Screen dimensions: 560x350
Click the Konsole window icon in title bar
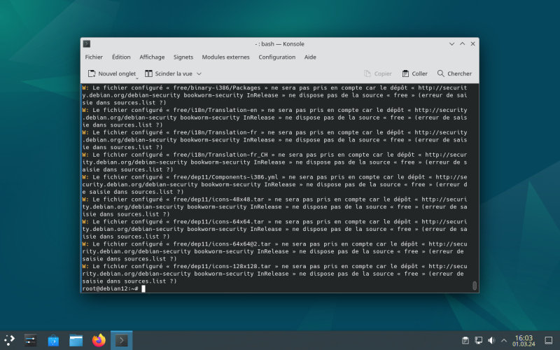click(86, 44)
